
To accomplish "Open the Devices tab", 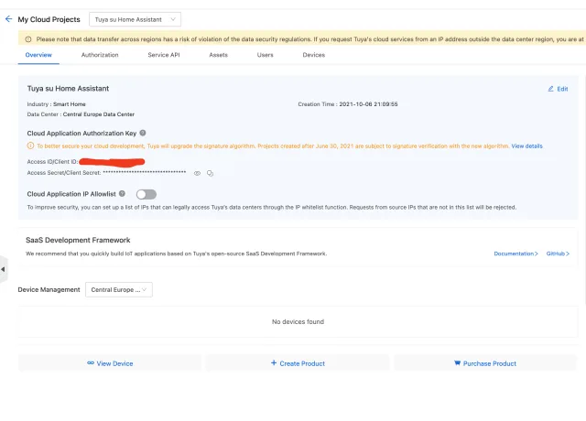I will point(313,56).
